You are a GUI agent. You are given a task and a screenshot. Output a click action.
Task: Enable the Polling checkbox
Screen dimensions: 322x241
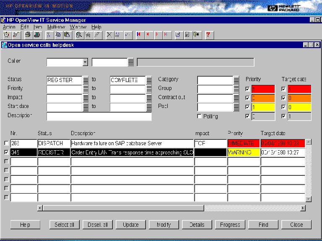click(200, 116)
